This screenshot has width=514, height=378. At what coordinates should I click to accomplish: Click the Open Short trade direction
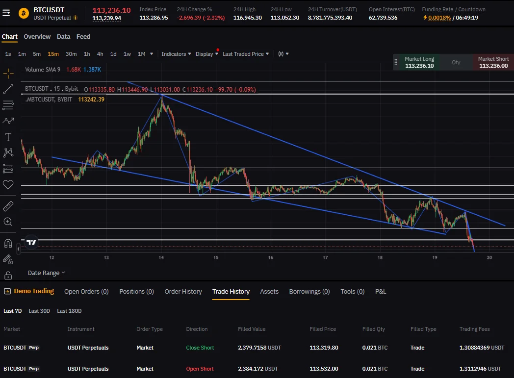(x=200, y=369)
